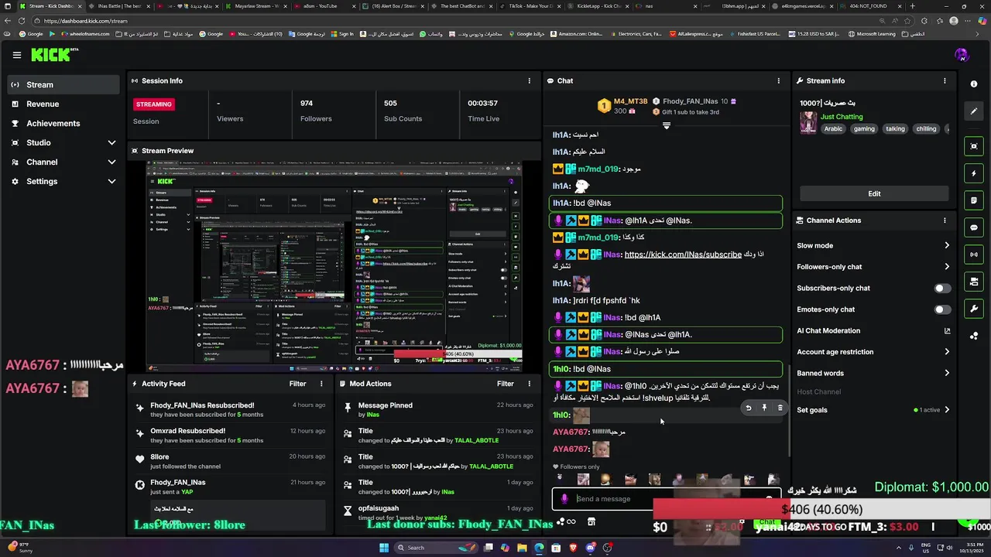The width and height of the screenshot is (991, 557).
Task: Enable Subscribers-only chat toggle
Action: 942,288
